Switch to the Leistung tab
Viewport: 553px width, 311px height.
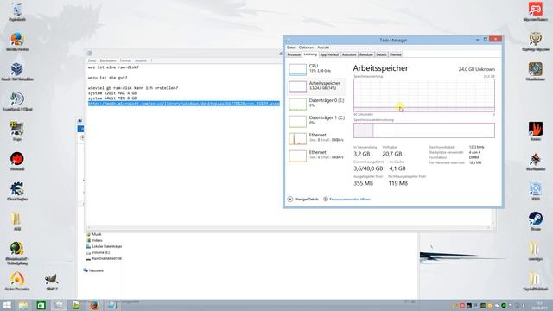[310, 54]
